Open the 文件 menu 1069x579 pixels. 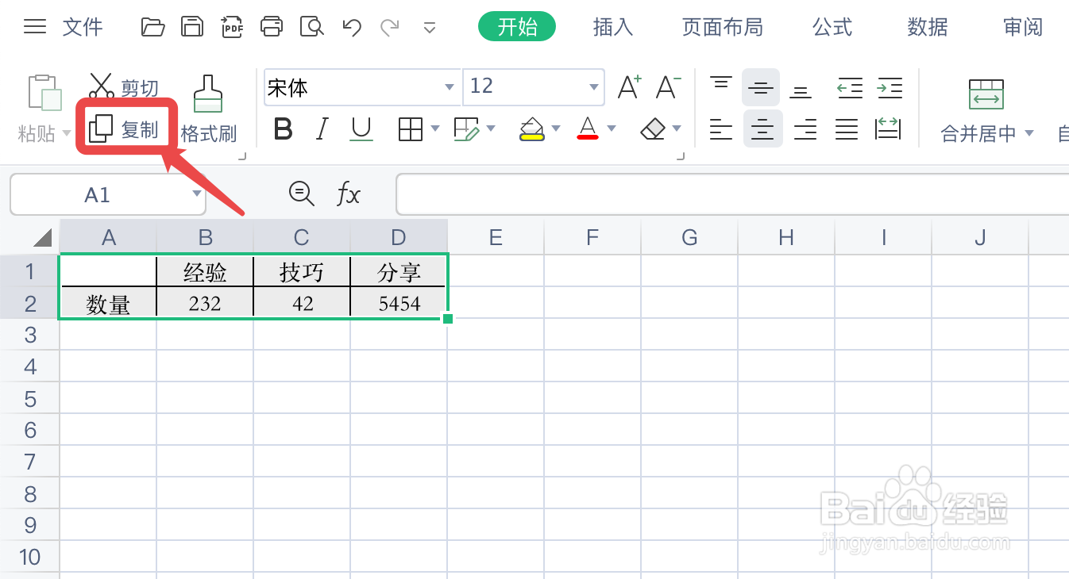83,28
